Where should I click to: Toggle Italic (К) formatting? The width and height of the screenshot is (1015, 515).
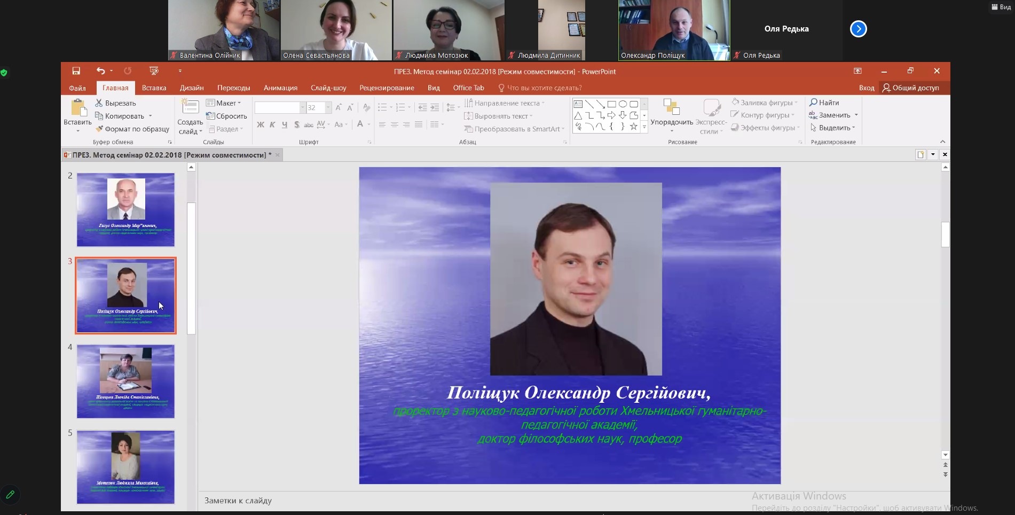(x=272, y=124)
